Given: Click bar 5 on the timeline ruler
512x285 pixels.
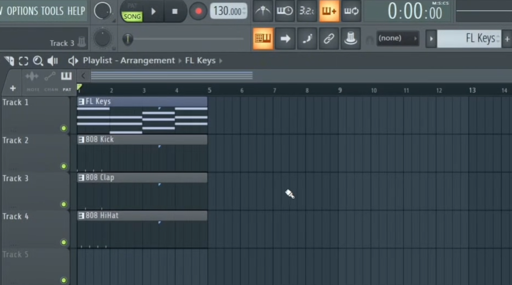Looking at the screenshot, I should (209, 90).
